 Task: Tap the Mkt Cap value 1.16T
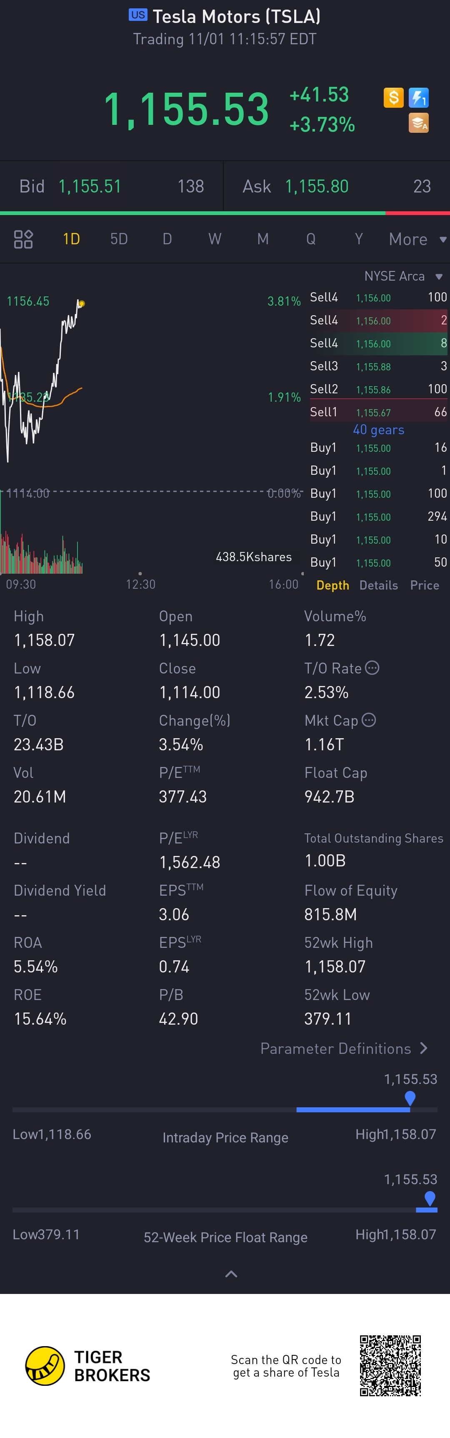coord(324,745)
